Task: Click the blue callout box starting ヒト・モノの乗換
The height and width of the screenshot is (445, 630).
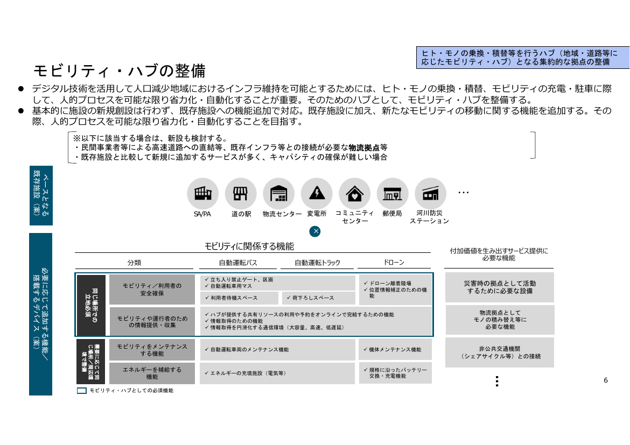Action: coord(523,58)
